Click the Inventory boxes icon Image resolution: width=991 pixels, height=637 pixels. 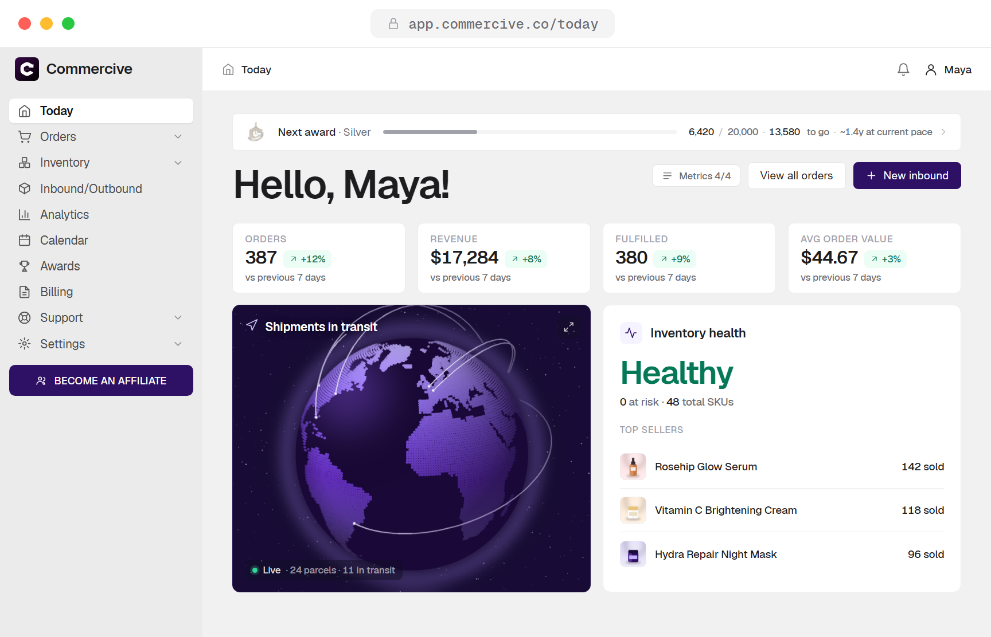point(25,163)
